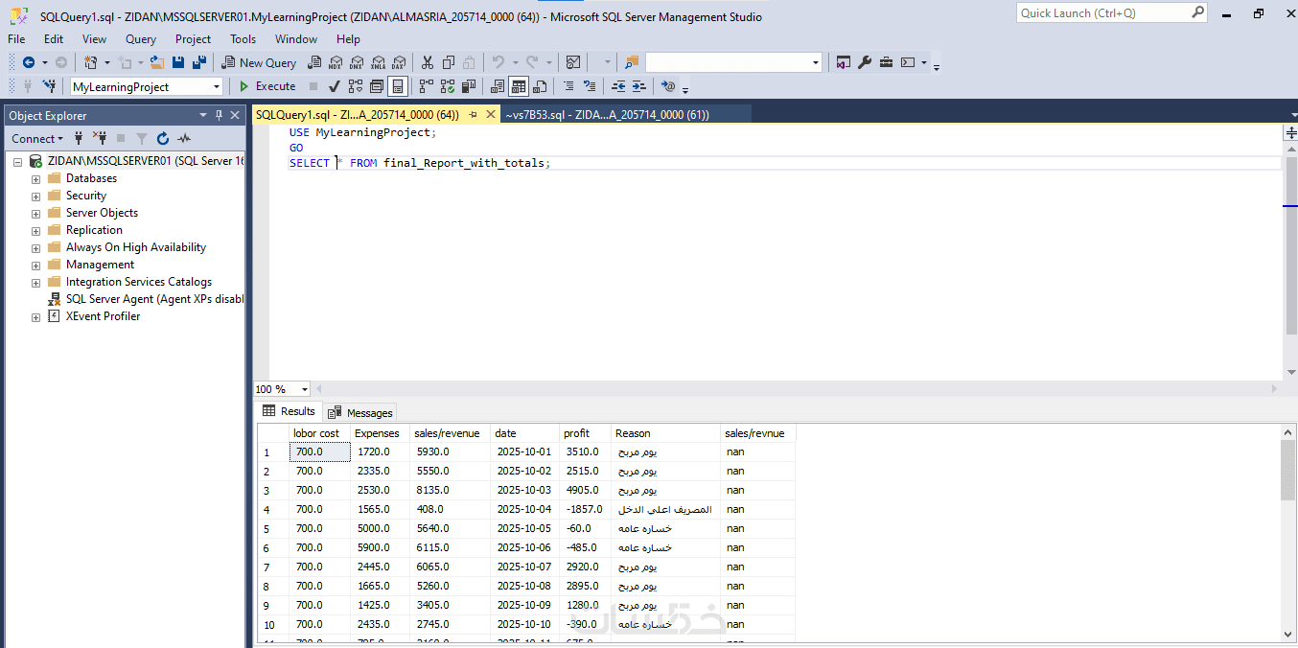Comment out the selected lines icon
1298x648 pixels.
pyautogui.click(x=568, y=86)
